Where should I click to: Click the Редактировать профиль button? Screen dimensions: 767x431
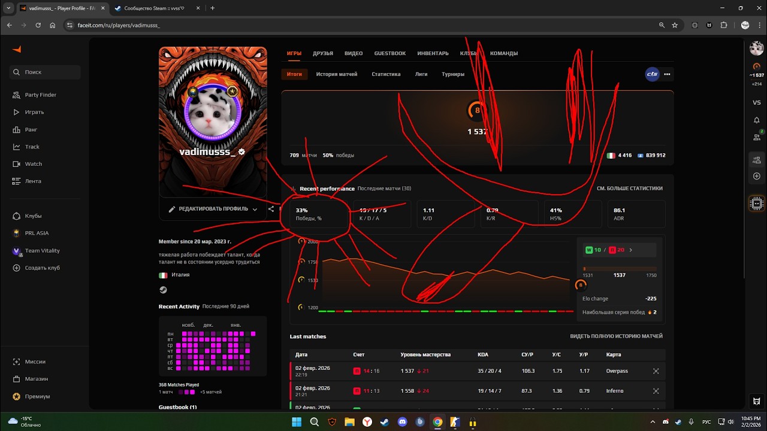pos(213,210)
